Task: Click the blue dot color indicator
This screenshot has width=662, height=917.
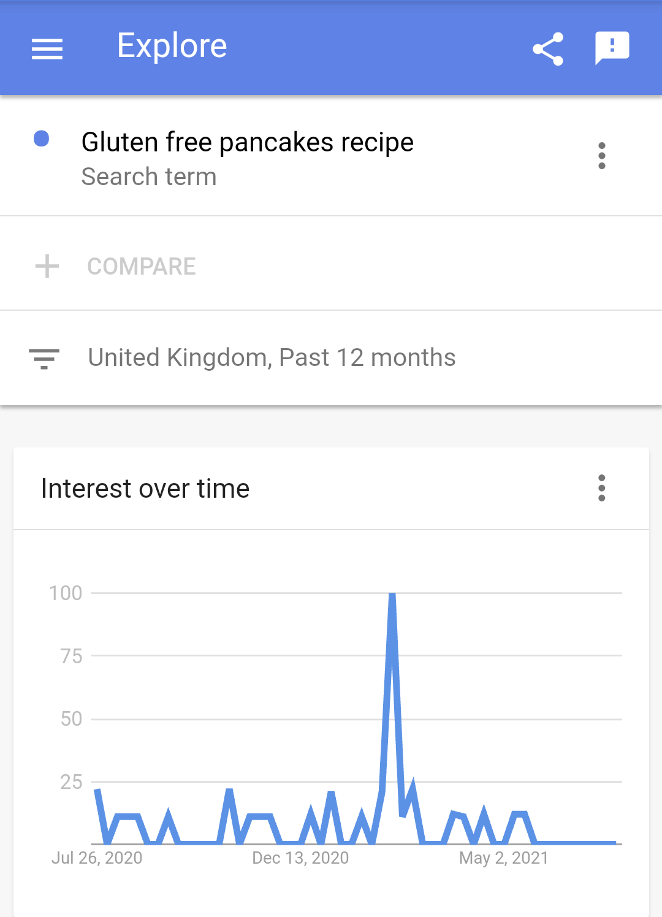Action: [41, 139]
